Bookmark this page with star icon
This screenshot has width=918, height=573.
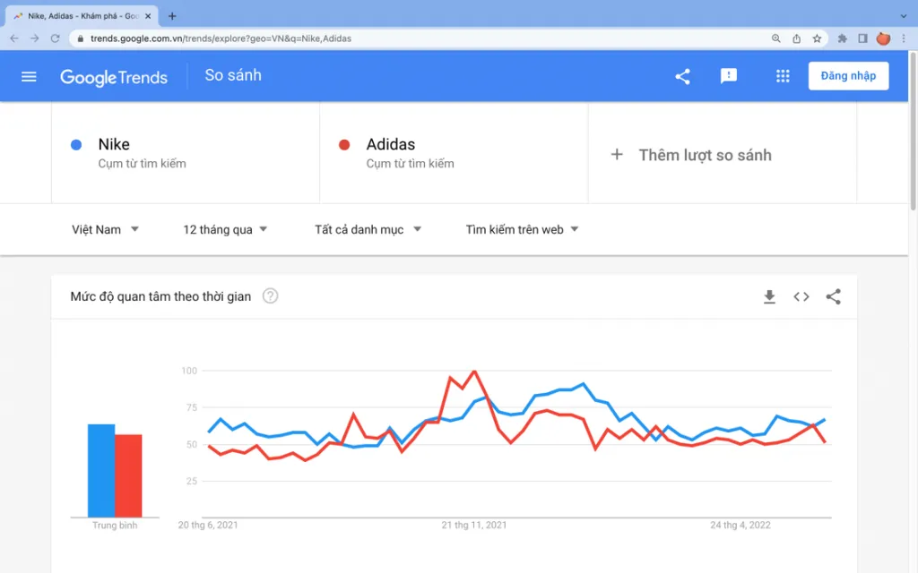click(817, 38)
